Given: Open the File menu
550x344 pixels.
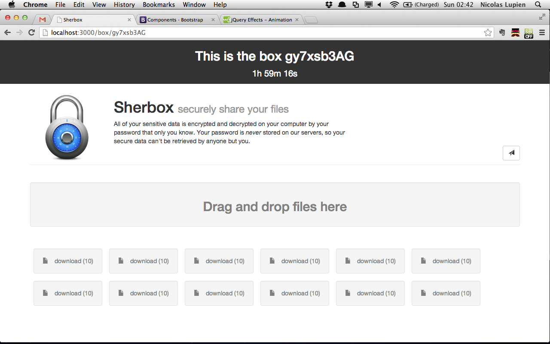Looking at the screenshot, I should click(60, 5).
